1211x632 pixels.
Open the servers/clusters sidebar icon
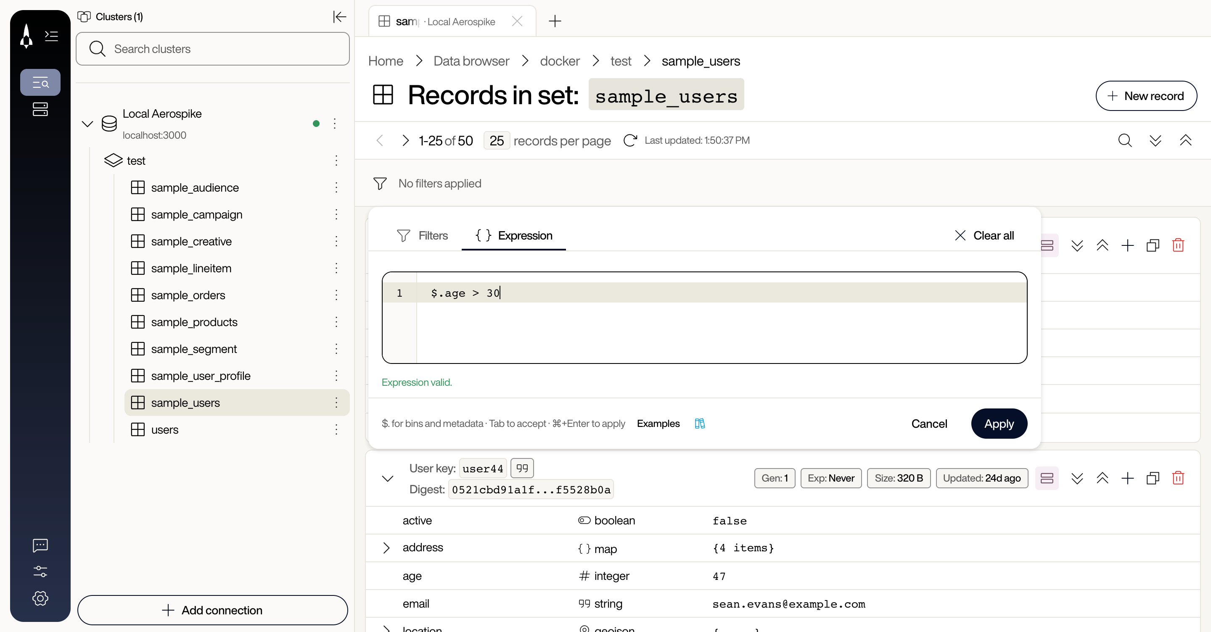pyautogui.click(x=40, y=110)
